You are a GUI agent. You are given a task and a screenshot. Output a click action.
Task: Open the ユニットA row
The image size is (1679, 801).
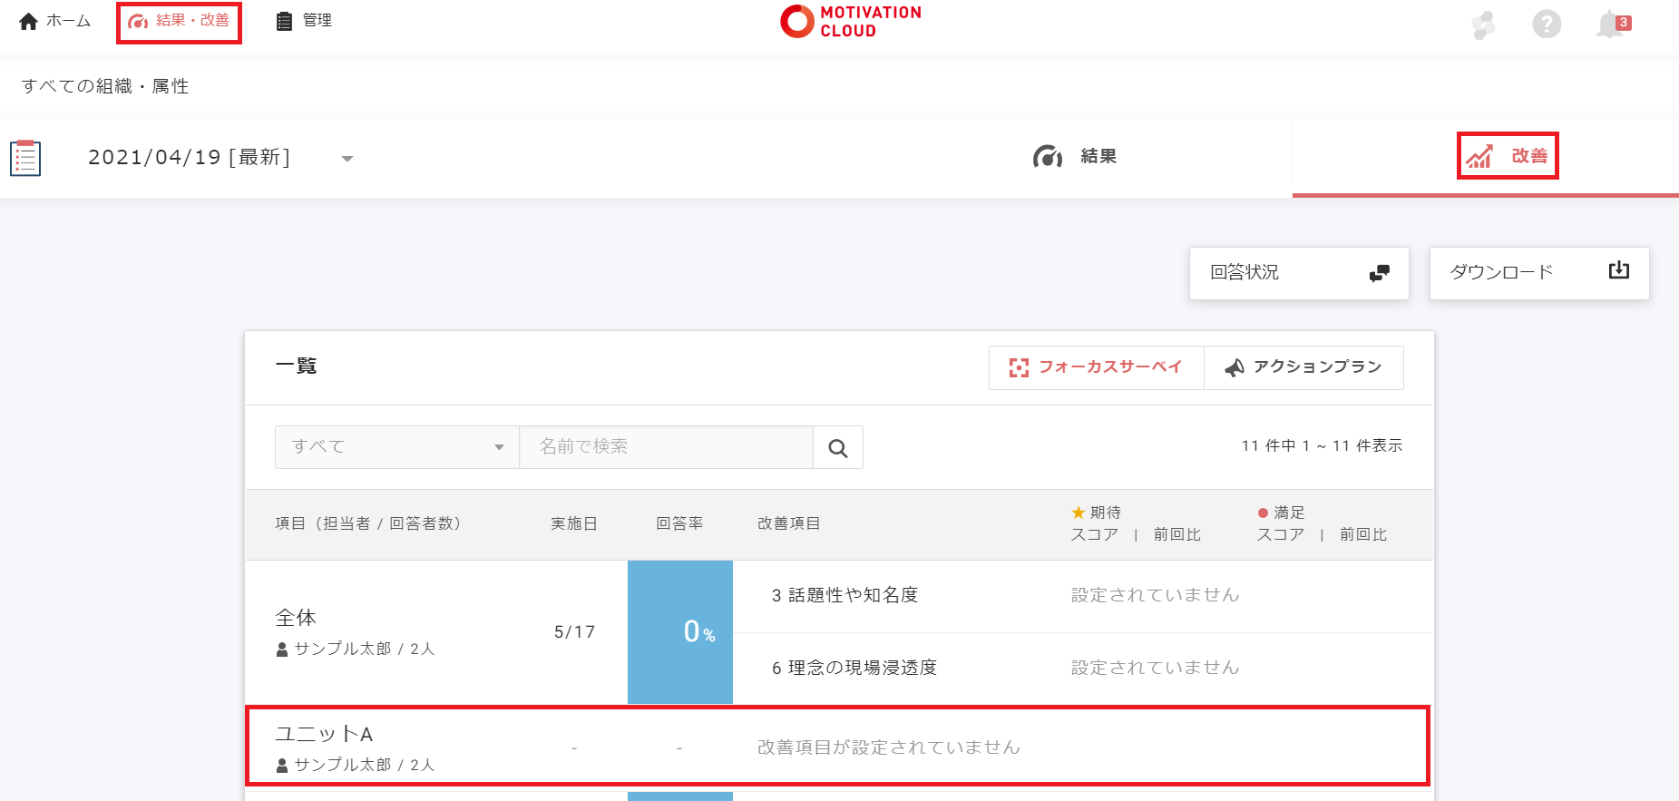tap(836, 747)
